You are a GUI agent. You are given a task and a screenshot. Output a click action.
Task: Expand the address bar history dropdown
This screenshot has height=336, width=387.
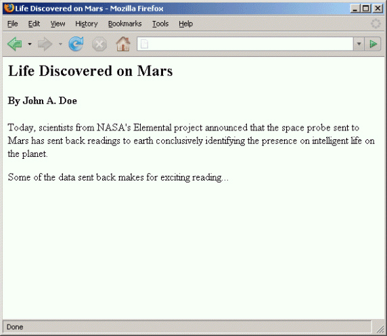[x=359, y=44]
